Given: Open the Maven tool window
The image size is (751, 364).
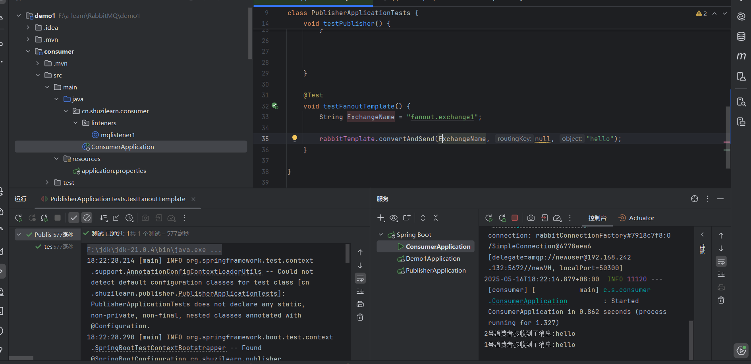Looking at the screenshot, I should click(741, 56).
